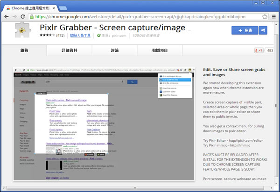This screenshot has width=280, height=192.
Task: Click the Pixlr Grabber puzzle-piece extension icon
Action: tap(23, 30)
